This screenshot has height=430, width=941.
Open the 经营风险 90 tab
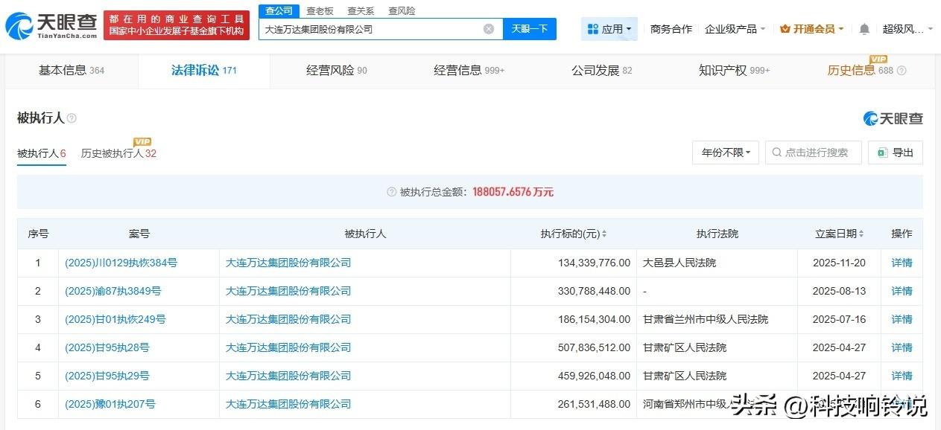337,71
